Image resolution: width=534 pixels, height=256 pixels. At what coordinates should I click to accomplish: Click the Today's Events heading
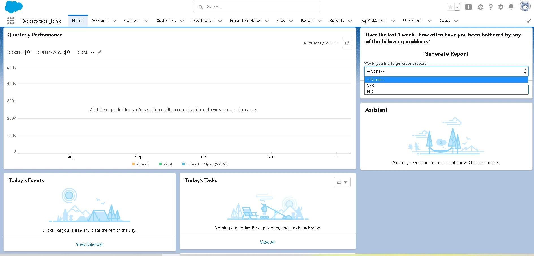(26, 180)
